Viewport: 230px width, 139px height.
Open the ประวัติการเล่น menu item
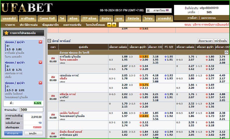click(x=29, y=25)
